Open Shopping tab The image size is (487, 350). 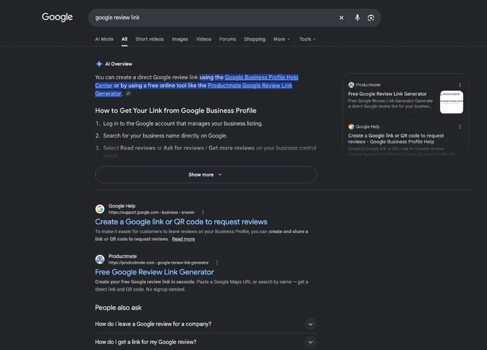pos(255,39)
